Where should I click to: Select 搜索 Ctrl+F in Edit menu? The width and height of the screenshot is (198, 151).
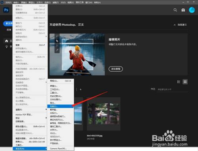(30, 45)
